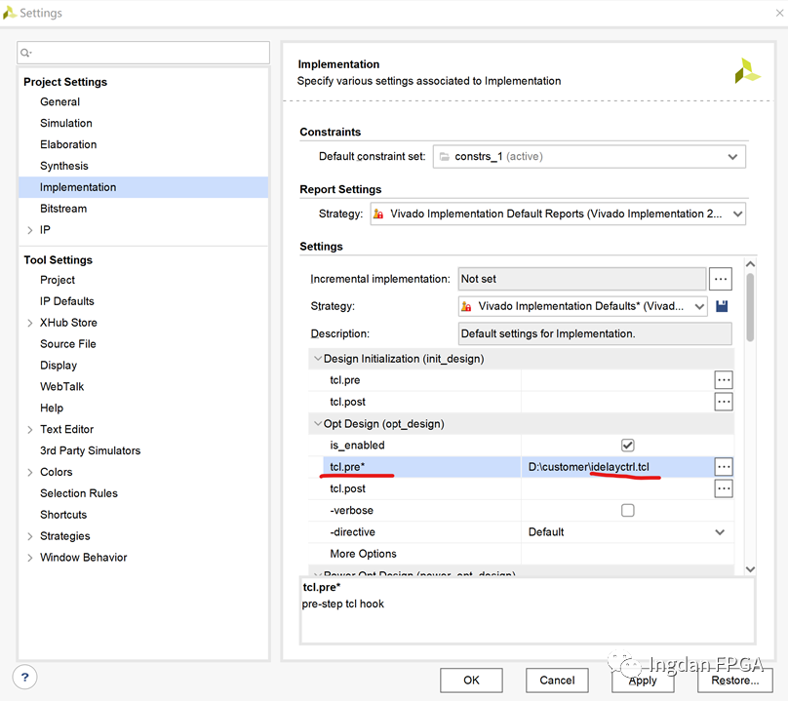
Task: Enable the -verbose checkbox
Action: click(x=627, y=510)
